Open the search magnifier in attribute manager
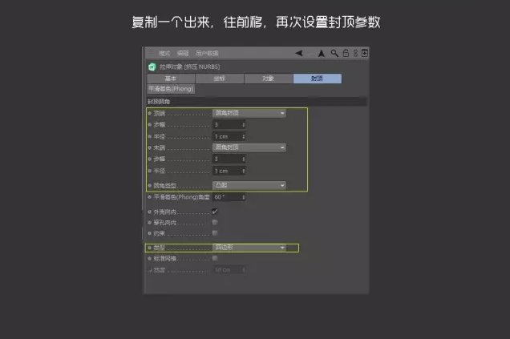The image size is (510, 339). click(x=334, y=53)
